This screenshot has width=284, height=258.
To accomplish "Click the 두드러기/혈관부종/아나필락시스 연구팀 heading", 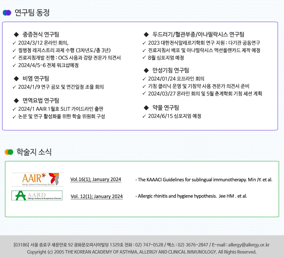I will [198, 34].
